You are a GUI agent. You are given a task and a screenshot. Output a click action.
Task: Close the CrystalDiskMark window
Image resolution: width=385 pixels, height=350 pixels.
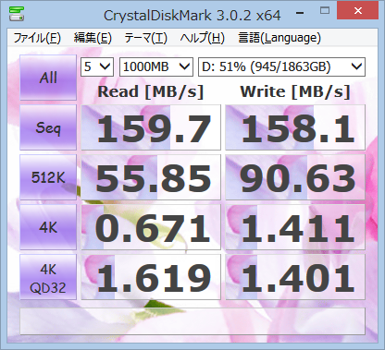click(358, 11)
